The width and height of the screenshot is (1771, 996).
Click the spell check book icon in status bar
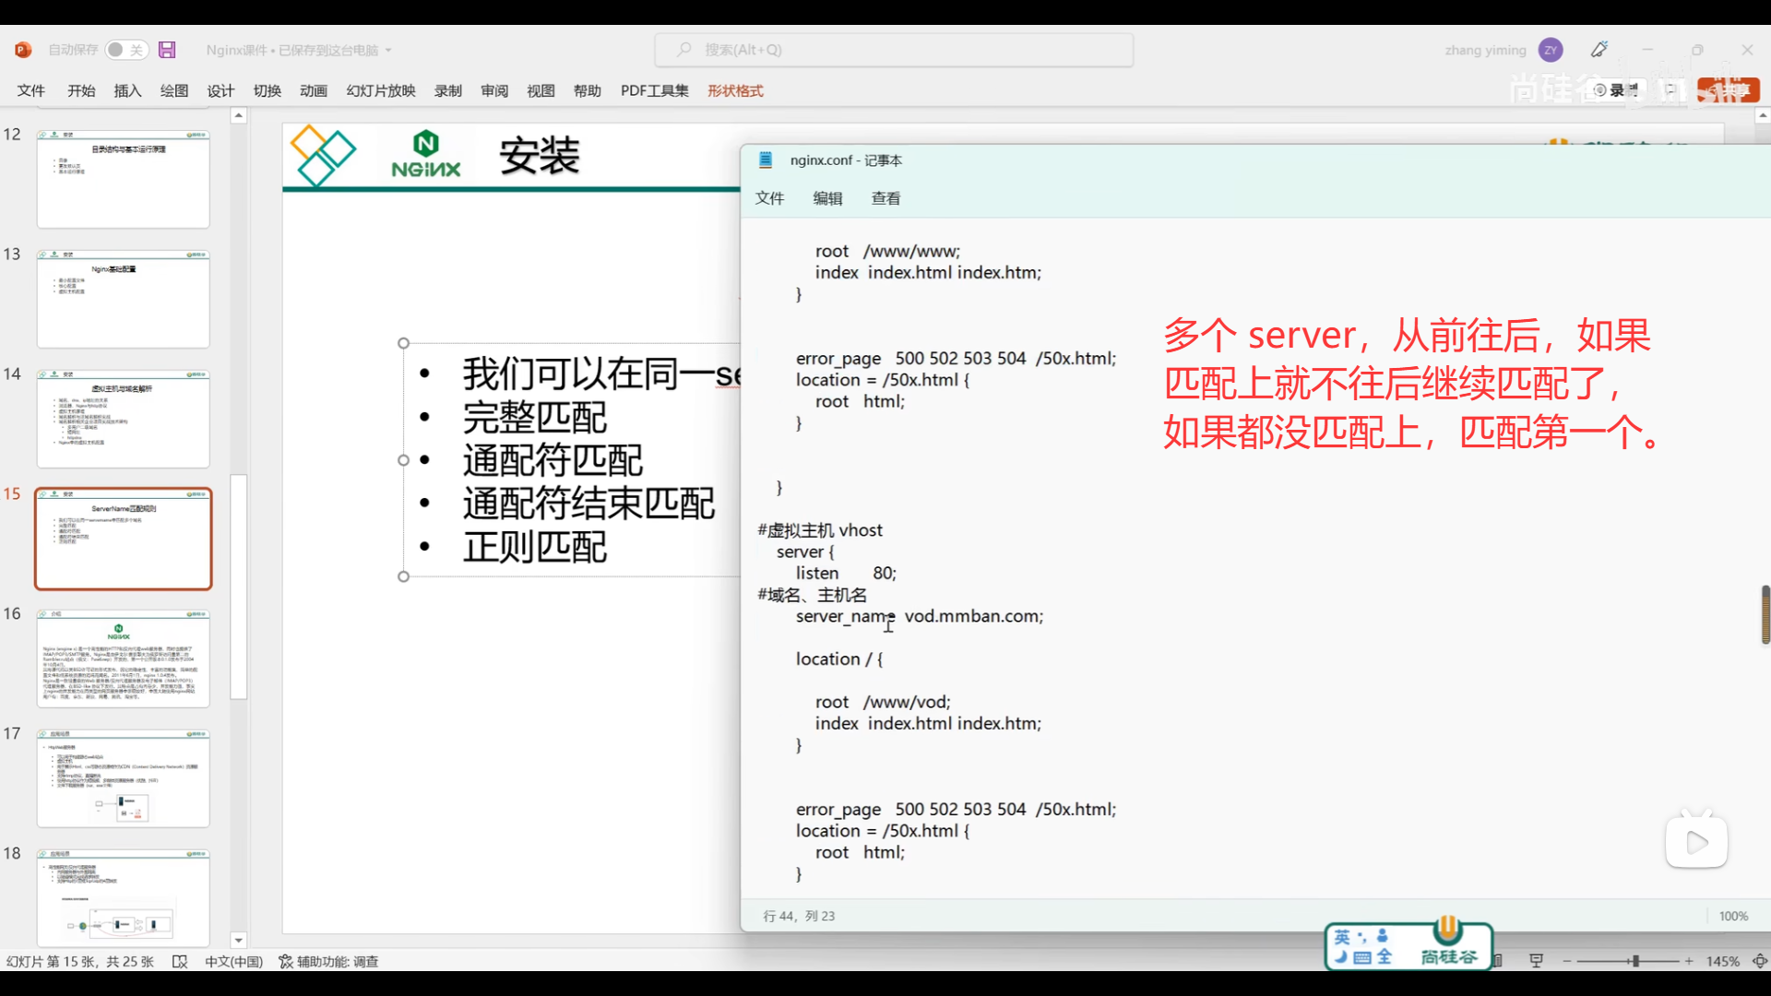click(180, 961)
